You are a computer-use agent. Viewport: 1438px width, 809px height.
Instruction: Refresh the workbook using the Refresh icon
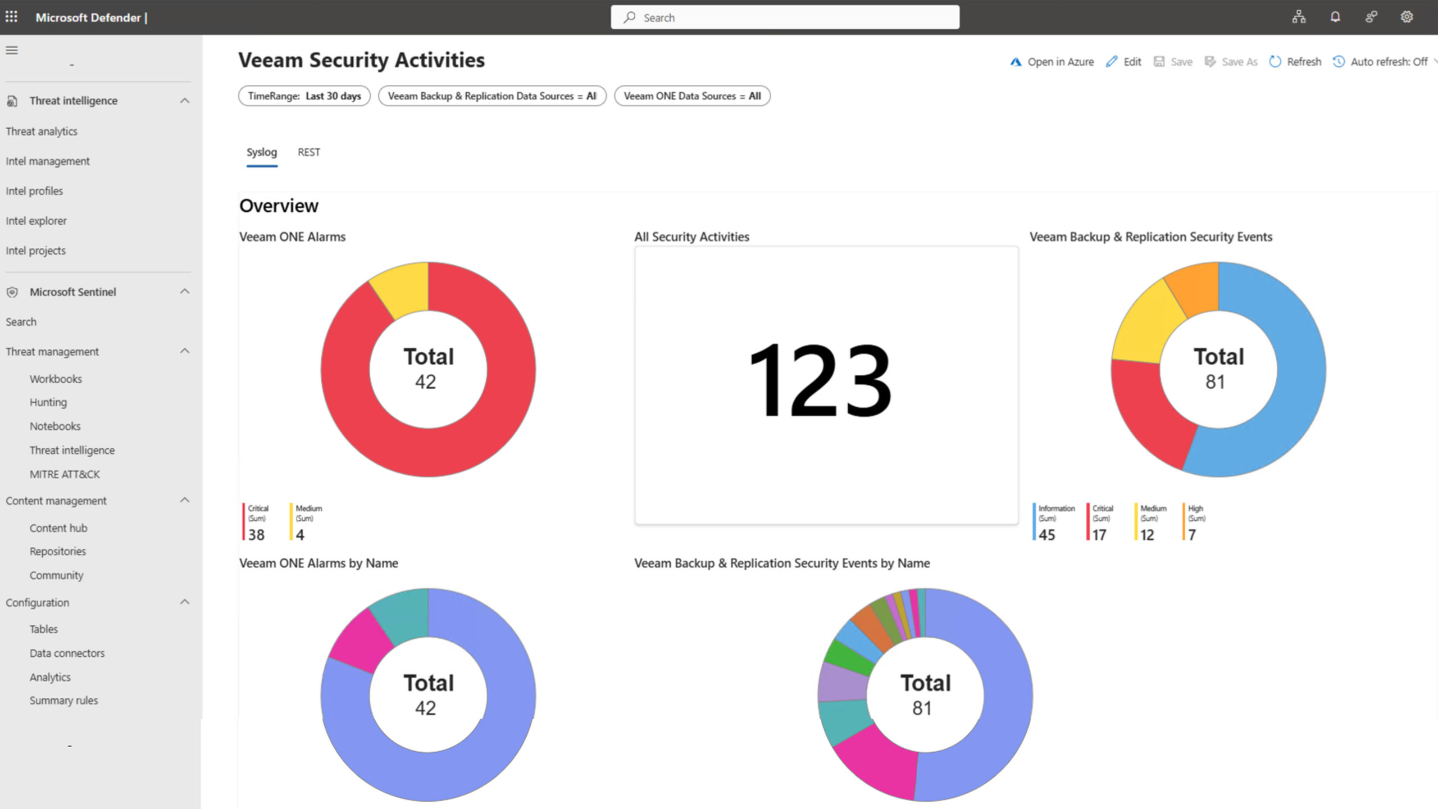1295,61
